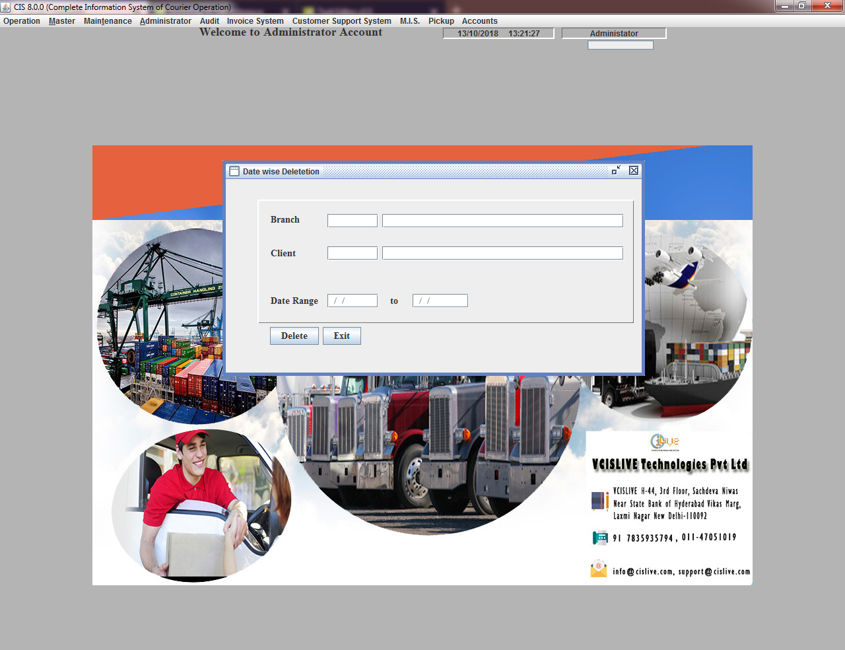Click the Delete button

click(294, 336)
